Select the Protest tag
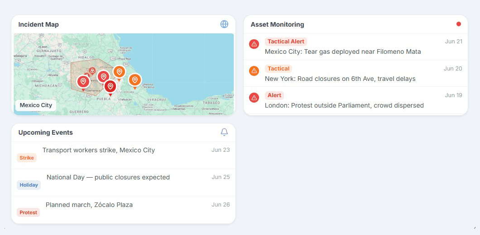 pos(28,212)
